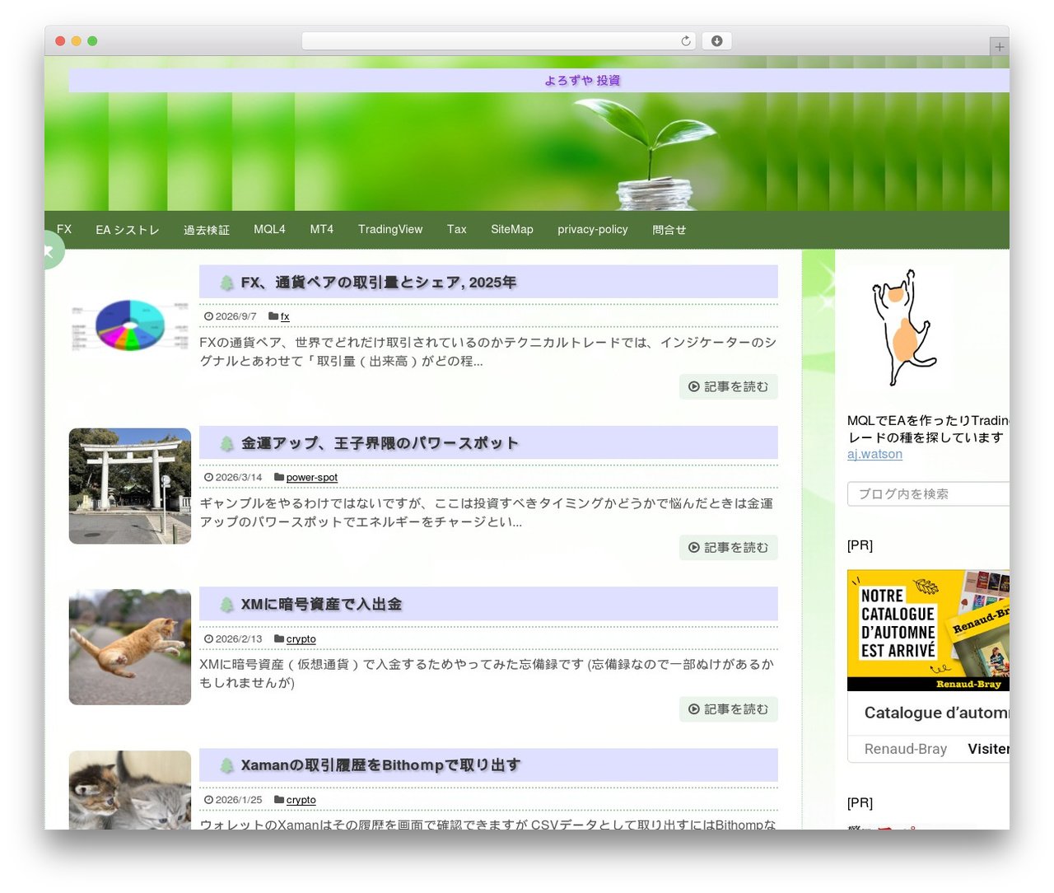Click tree icon beside Xamanの取引履歴 title
1054x893 pixels.
point(226,765)
